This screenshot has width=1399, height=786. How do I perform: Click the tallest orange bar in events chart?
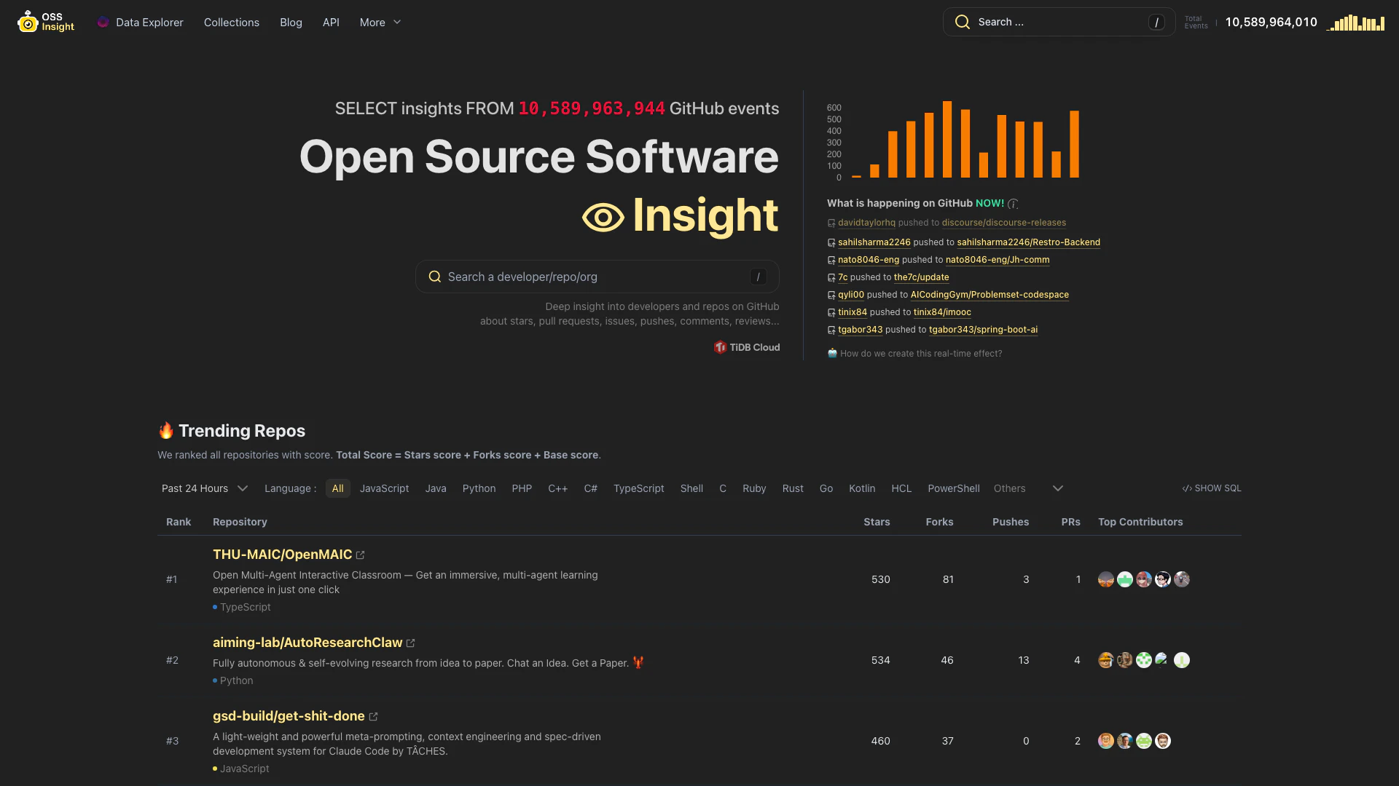(947, 139)
